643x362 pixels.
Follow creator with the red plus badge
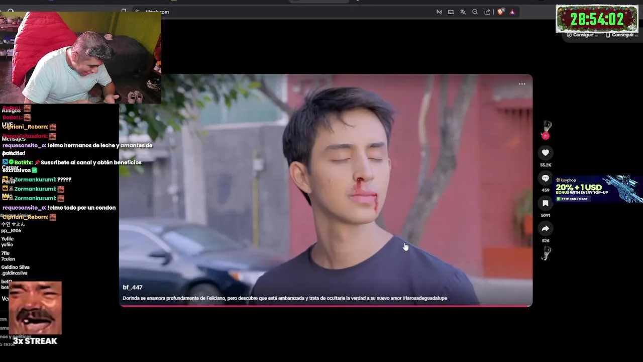(x=546, y=136)
